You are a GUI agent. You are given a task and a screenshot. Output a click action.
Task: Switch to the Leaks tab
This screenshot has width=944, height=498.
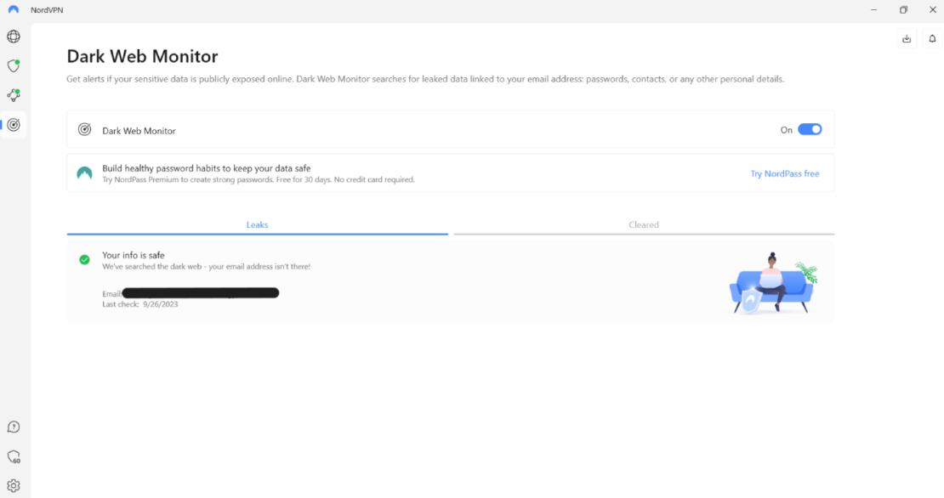pyautogui.click(x=257, y=225)
